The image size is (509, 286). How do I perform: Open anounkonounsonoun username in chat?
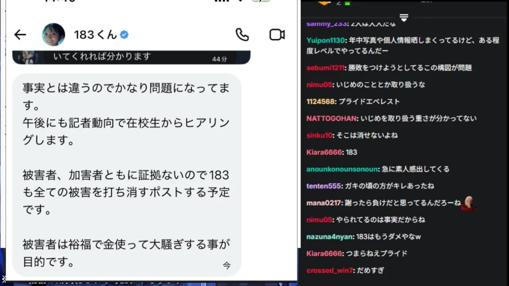pos(342,169)
